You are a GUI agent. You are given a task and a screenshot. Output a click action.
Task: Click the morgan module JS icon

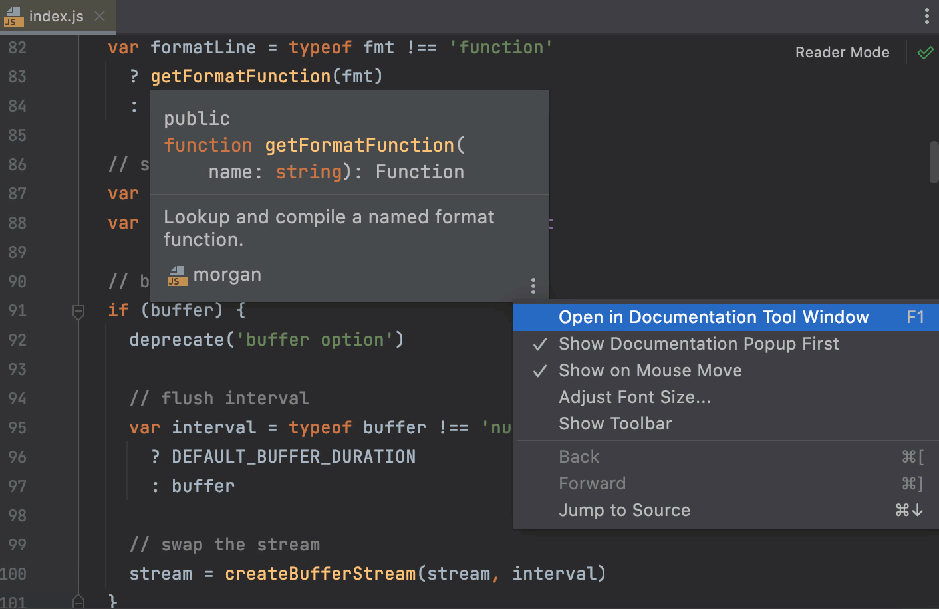tap(177, 275)
